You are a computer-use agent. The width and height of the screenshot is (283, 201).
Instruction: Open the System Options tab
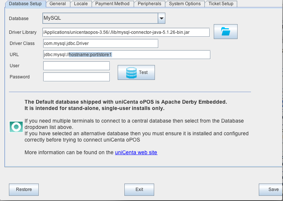coord(185,4)
